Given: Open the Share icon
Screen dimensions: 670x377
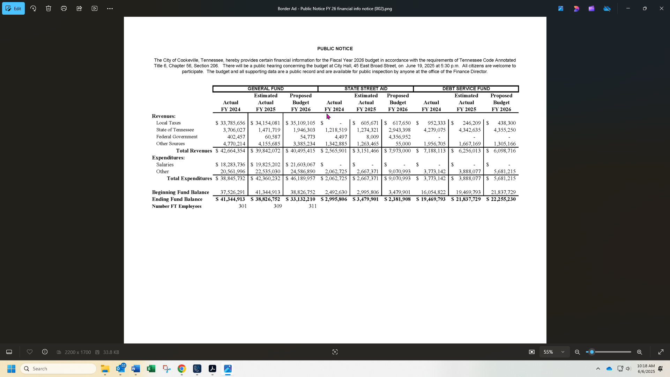Looking at the screenshot, I should [79, 8].
